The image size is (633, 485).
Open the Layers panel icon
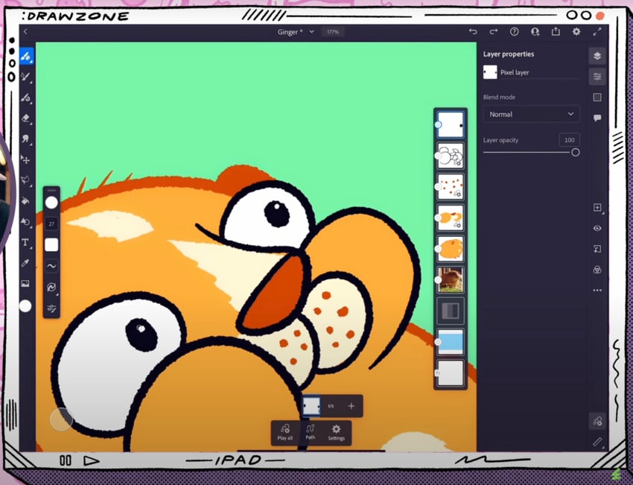point(597,56)
